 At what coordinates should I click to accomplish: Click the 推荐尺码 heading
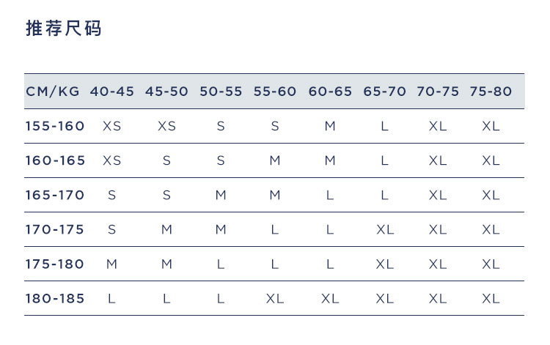click(63, 29)
